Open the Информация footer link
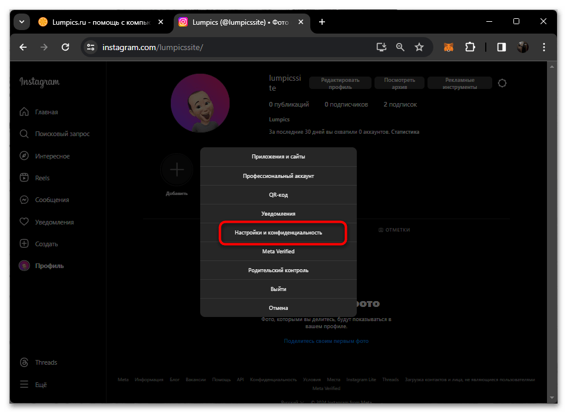Viewport: 567px width, 413px height. tap(149, 379)
